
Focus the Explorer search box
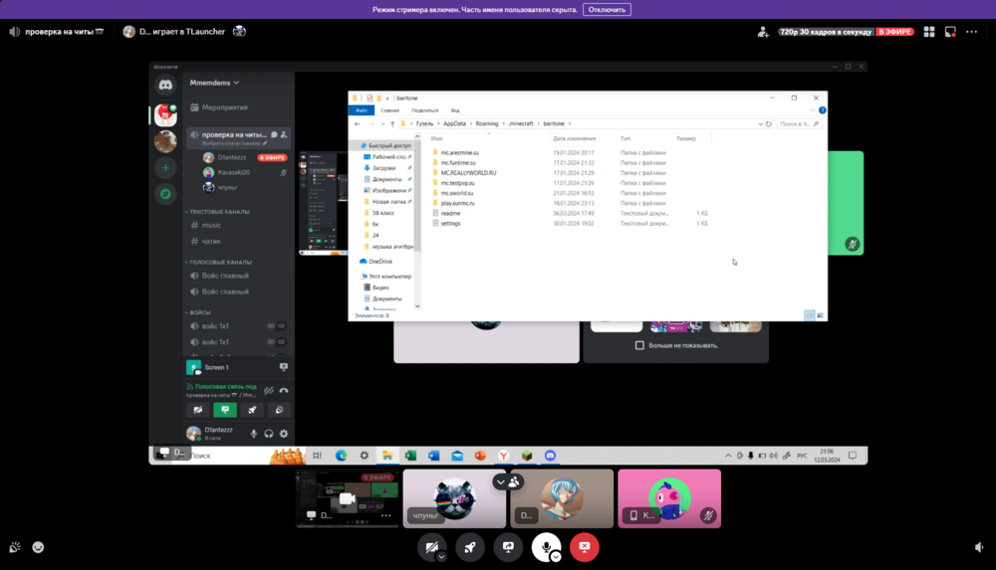[x=799, y=123]
